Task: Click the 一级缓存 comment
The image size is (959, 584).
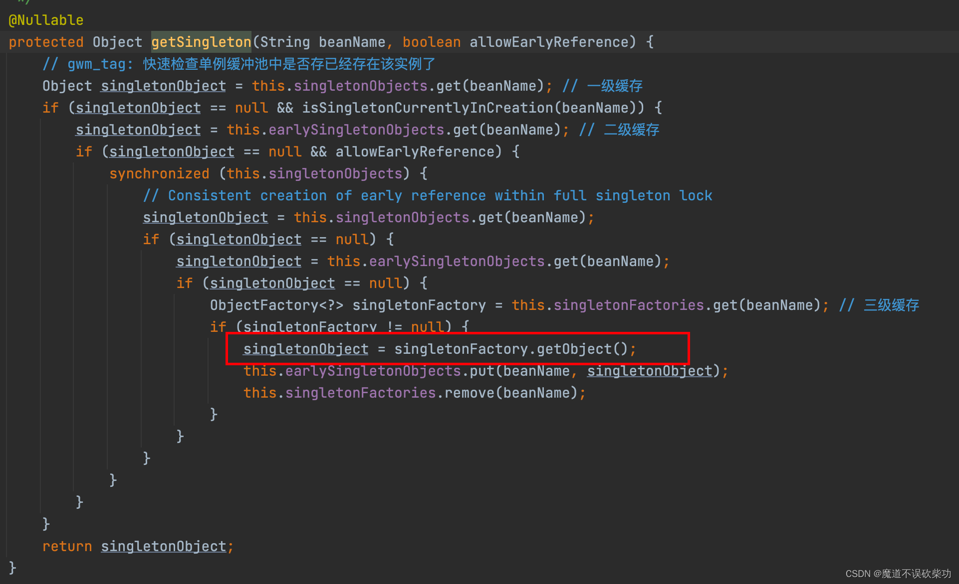Action: (614, 86)
